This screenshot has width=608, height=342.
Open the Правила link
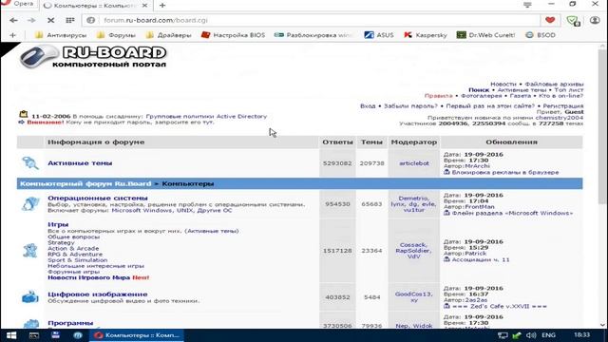click(x=439, y=96)
